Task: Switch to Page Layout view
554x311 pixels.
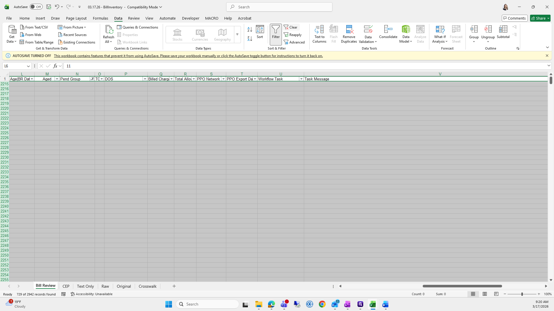Action: tap(485, 294)
